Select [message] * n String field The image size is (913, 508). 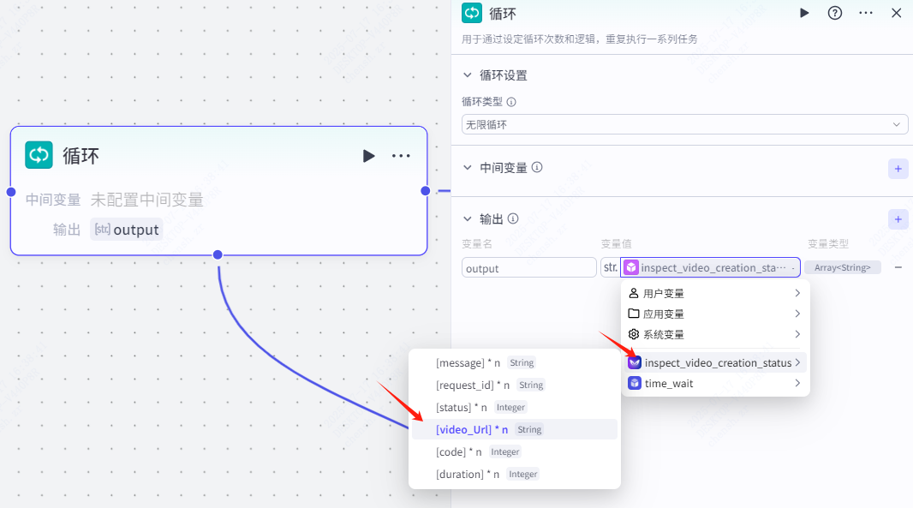pyautogui.click(x=515, y=363)
